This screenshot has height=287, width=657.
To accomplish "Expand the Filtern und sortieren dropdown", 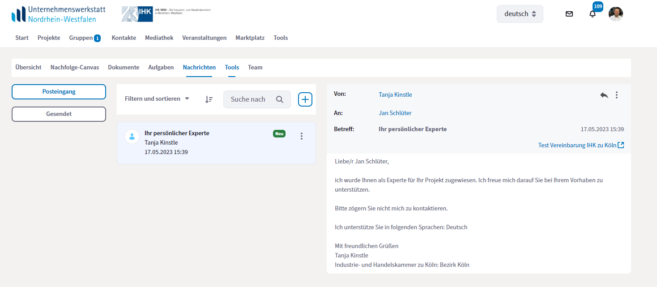I will 157,99.
